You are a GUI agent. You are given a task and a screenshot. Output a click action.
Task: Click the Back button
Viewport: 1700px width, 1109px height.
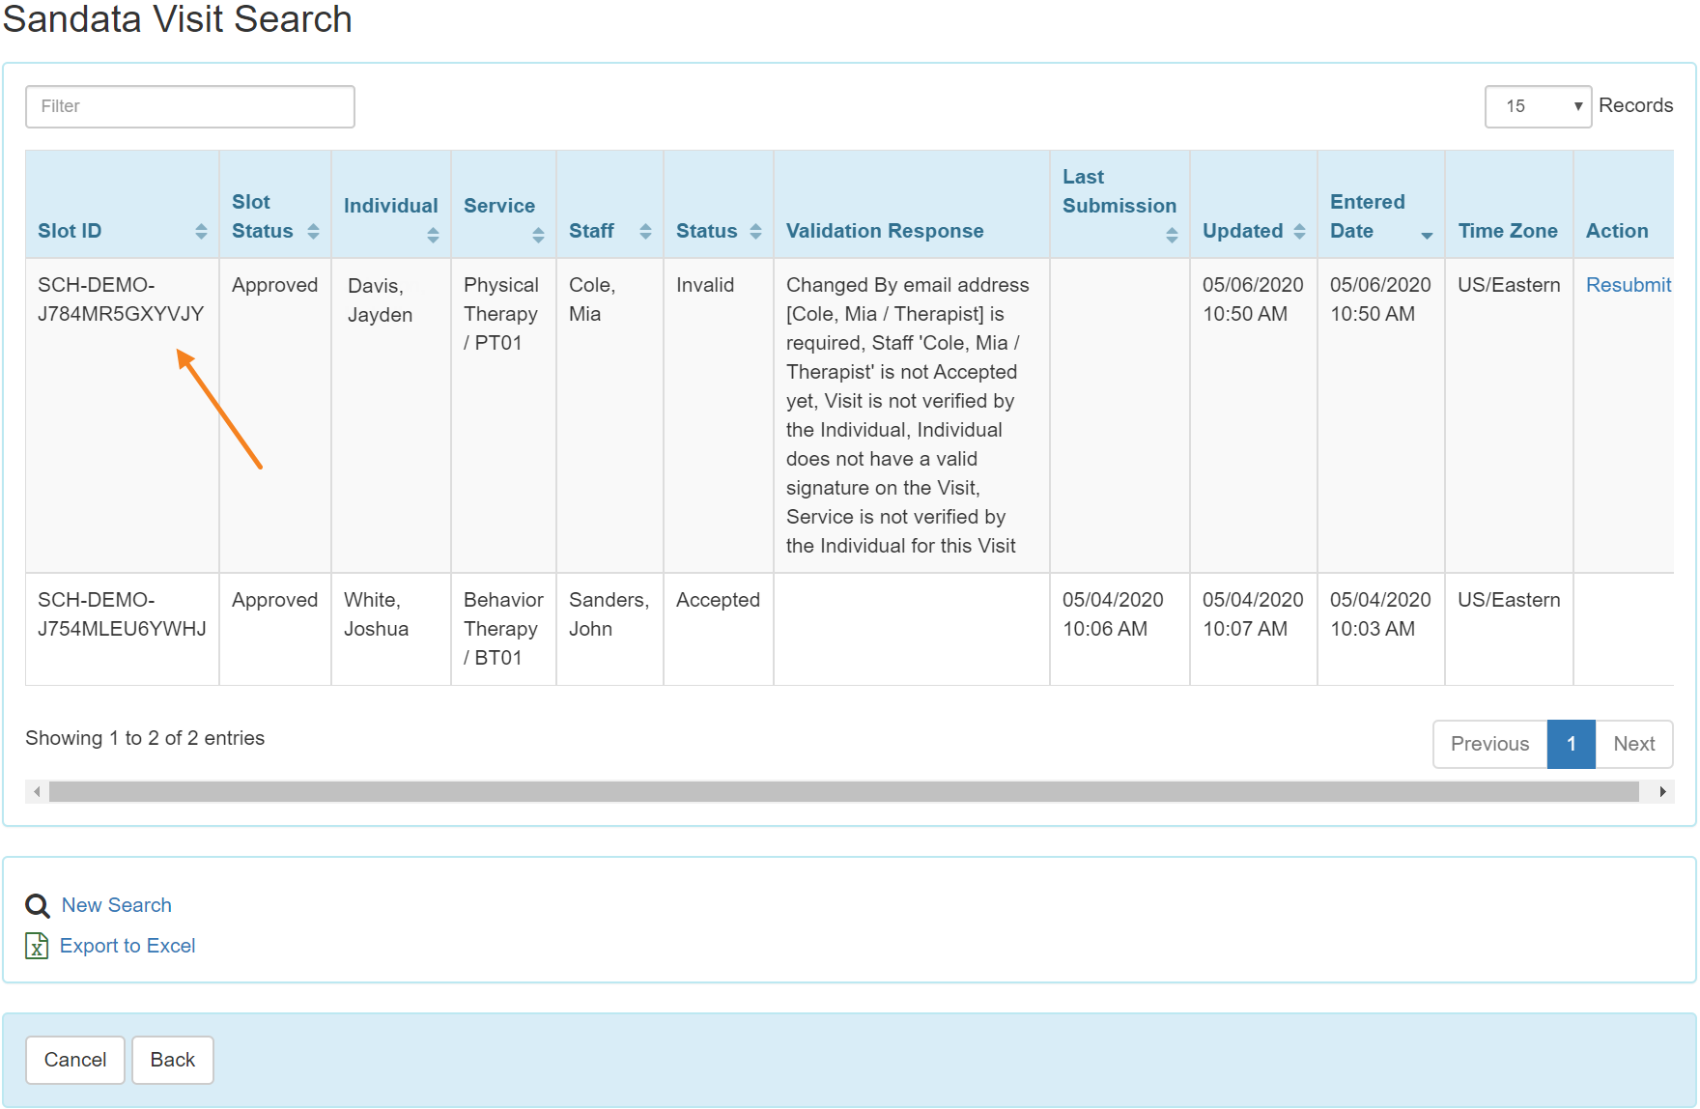click(173, 1060)
